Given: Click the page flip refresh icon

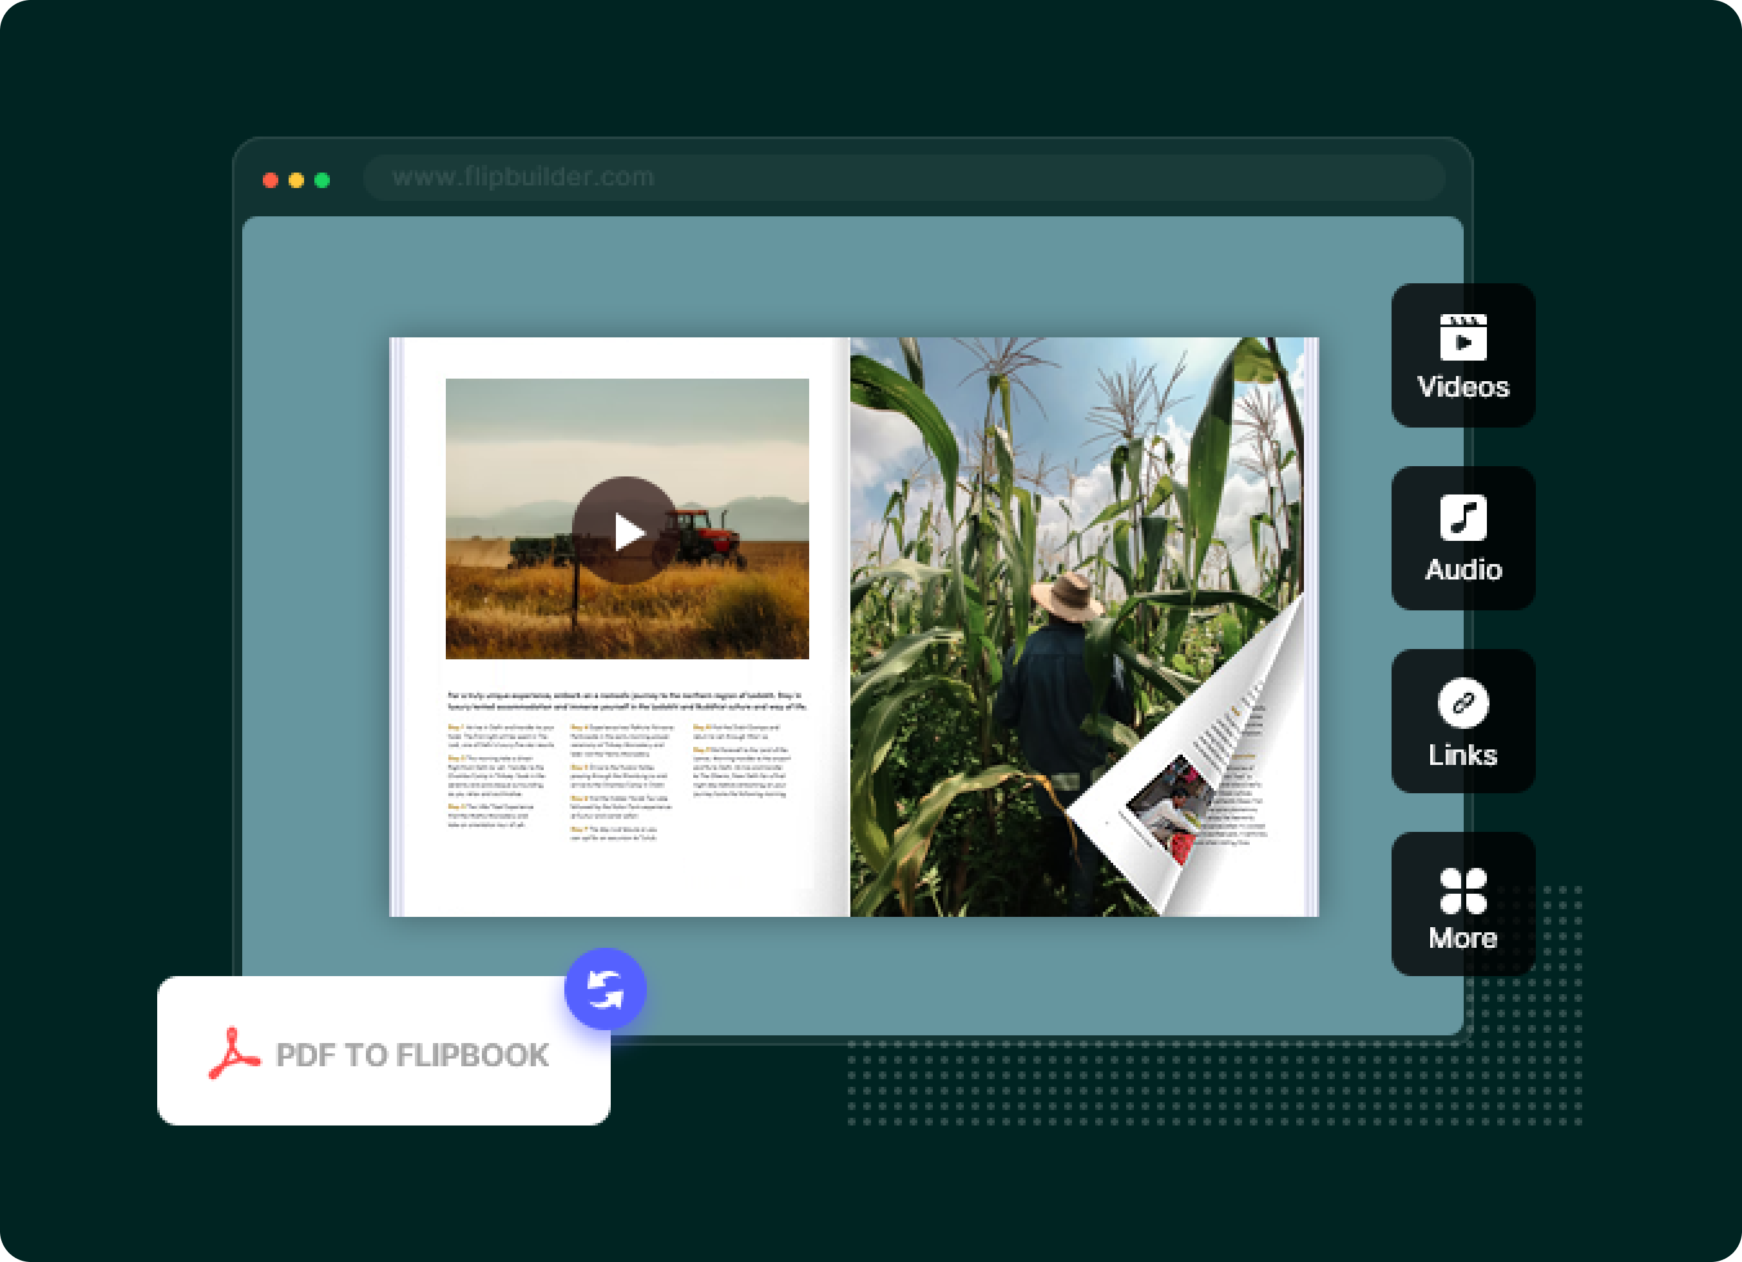Looking at the screenshot, I should 606,990.
